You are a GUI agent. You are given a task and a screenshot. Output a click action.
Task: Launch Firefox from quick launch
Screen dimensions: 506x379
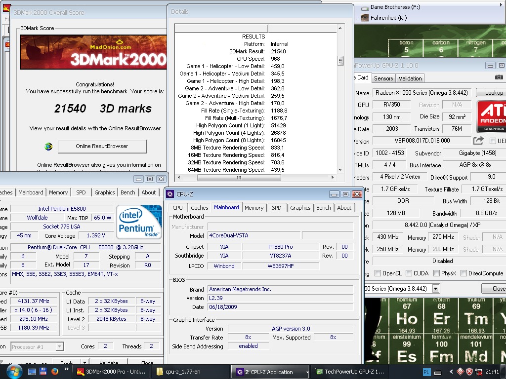[x=54, y=371]
